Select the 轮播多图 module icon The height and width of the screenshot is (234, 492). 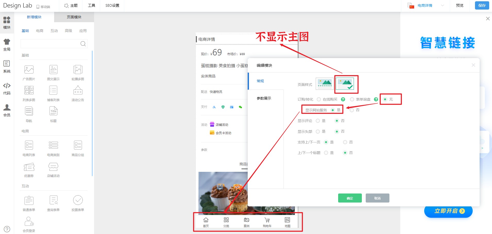[x=78, y=70]
